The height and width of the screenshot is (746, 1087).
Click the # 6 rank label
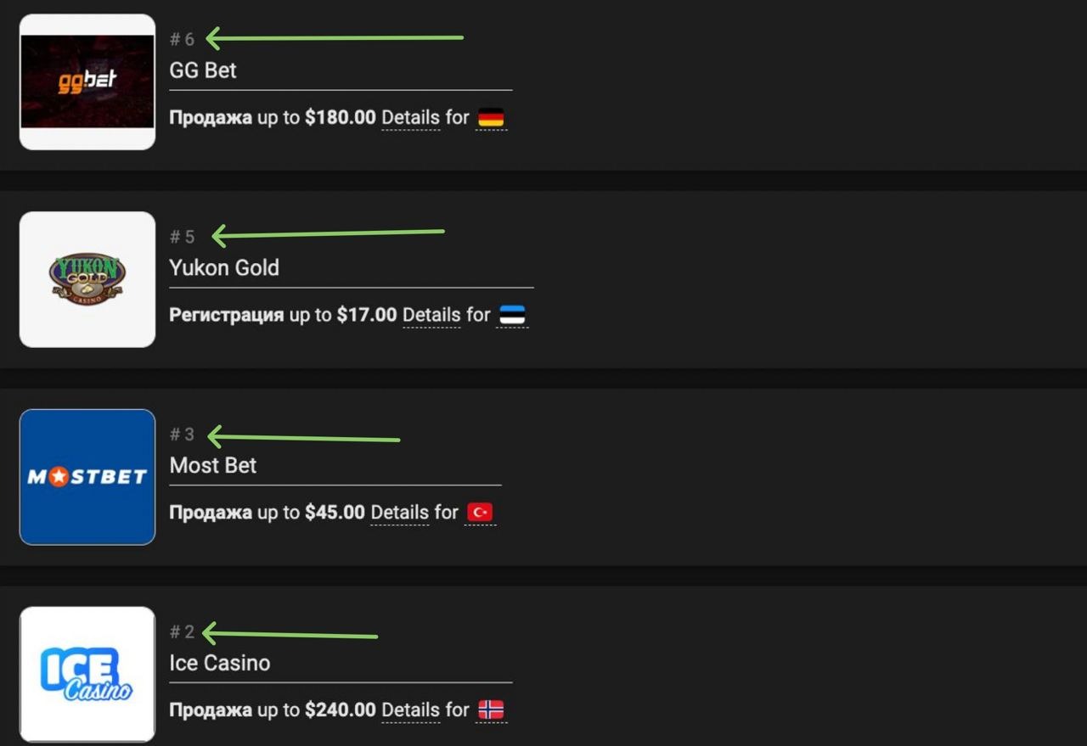click(182, 39)
